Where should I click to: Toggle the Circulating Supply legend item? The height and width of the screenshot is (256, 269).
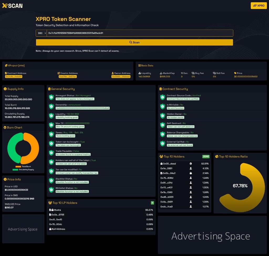(x=23, y=170)
